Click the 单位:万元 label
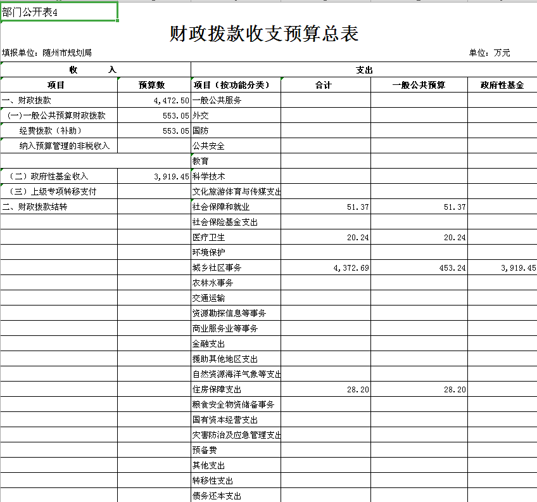Screen dimensions: 537x502 (x=490, y=53)
